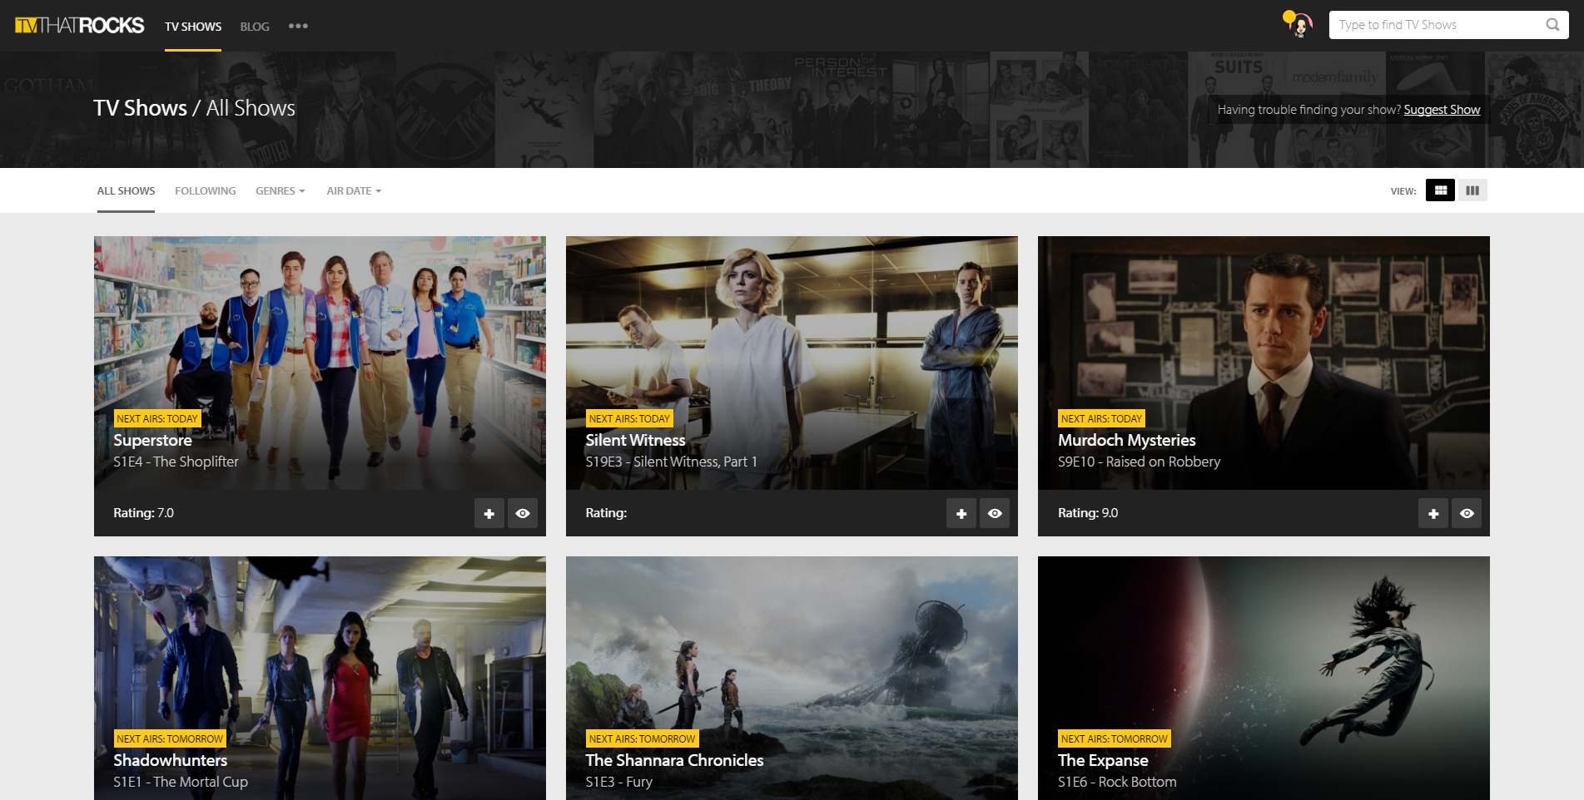Click Shadowhunters 'Next Airs: Tomorrow' badge
Viewport: 1584px width, 800px height.
coord(170,738)
